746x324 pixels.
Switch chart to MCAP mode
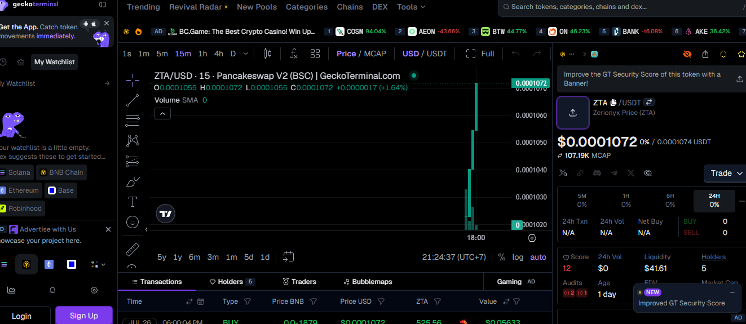tap(375, 54)
